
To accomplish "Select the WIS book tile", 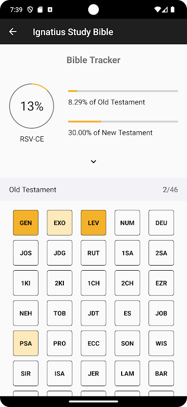I will (161, 343).
